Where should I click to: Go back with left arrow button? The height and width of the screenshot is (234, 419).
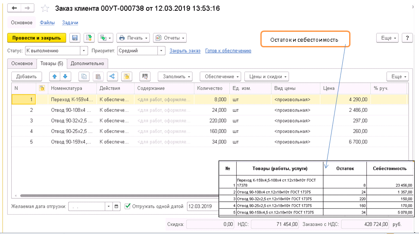pyautogui.click(x=14, y=9)
